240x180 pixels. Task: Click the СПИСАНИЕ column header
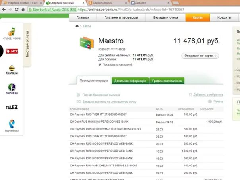click(x=207, y=109)
